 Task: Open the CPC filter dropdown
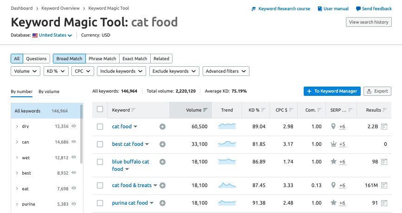(x=83, y=71)
